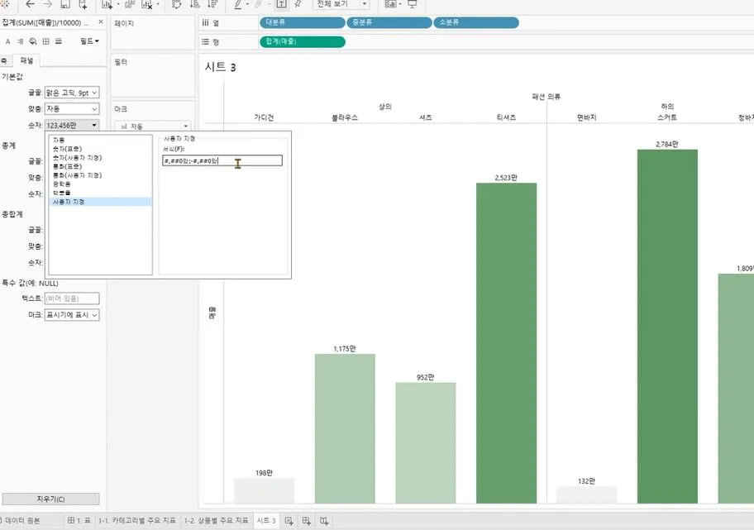
Task: Choose 통화(표준) in number format list
Action: click(67, 166)
